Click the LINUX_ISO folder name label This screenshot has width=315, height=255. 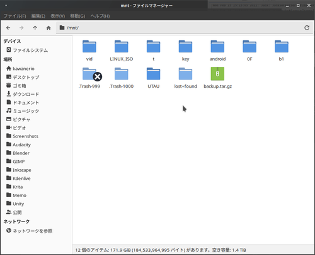[122, 59]
